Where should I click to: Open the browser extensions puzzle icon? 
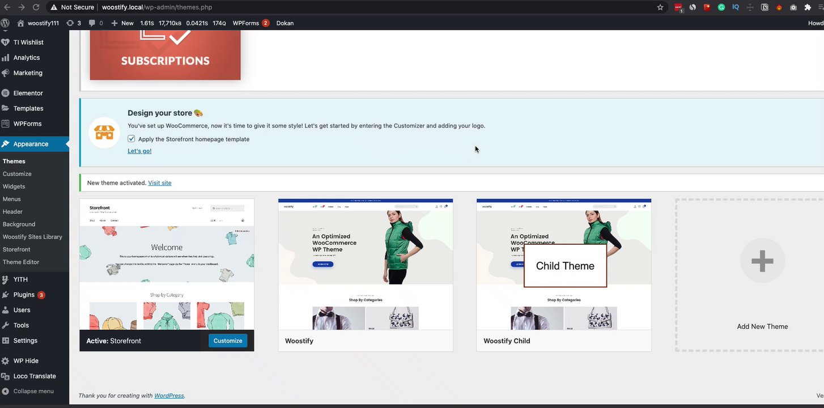pos(808,7)
